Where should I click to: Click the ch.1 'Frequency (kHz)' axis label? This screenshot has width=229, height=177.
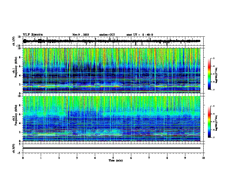click(x=16, y=67)
